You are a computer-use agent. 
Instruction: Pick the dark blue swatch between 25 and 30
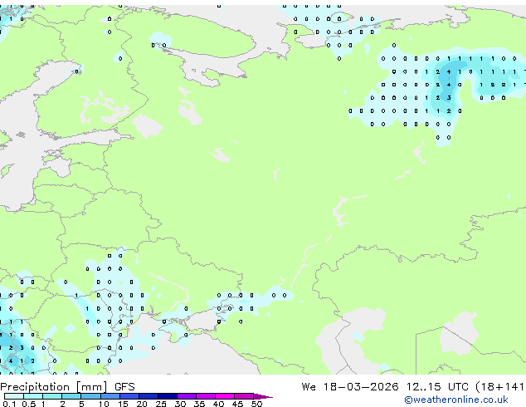(168, 396)
